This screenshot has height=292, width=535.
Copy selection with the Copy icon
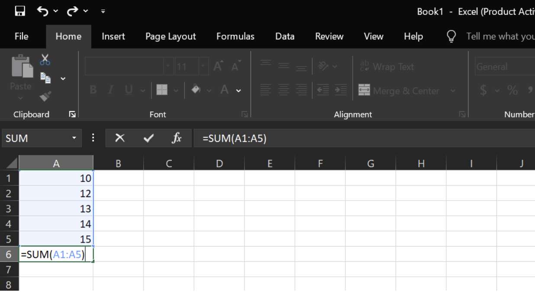tap(45, 78)
